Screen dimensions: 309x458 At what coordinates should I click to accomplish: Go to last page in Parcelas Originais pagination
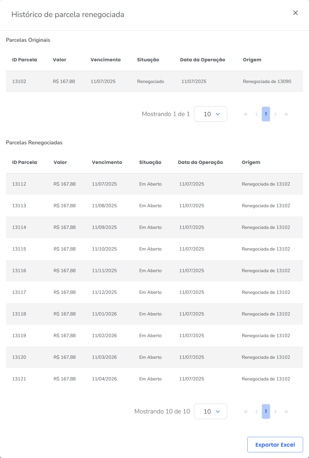pos(286,114)
